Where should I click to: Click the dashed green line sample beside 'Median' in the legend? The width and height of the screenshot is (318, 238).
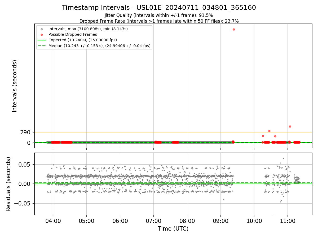(42, 46)
